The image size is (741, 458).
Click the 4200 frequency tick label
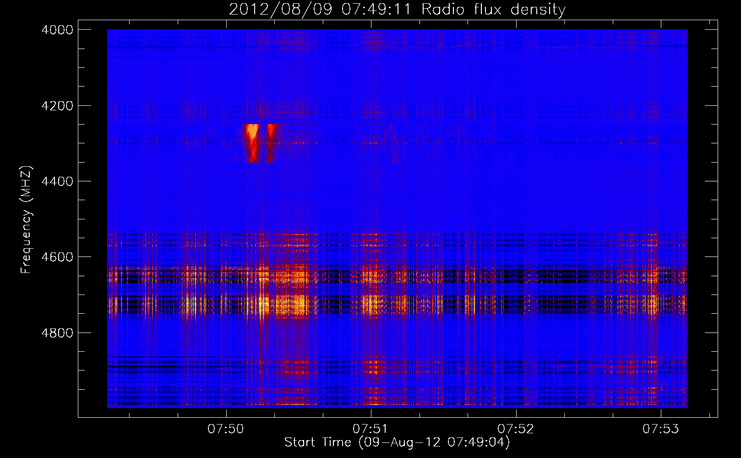tap(57, 106)
